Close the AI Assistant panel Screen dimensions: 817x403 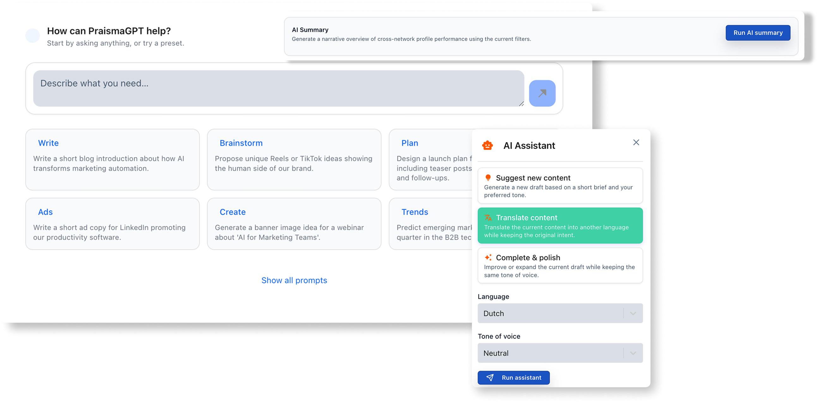tap(636, 142)
